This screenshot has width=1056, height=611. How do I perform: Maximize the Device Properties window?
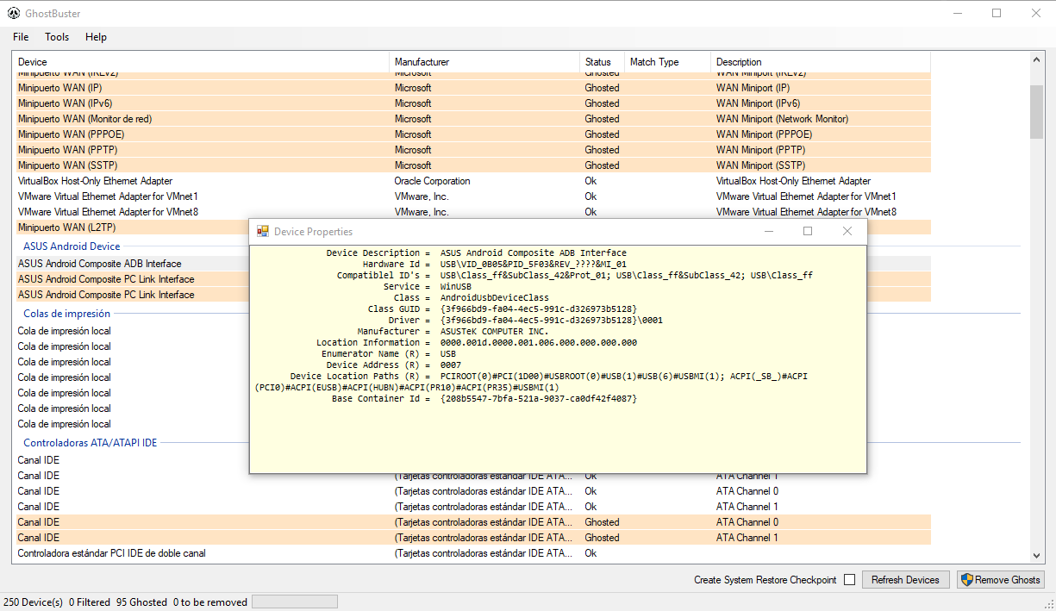click(x=808, y=232)
